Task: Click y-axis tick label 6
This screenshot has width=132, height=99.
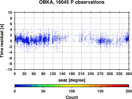Action: click(11, 24)
